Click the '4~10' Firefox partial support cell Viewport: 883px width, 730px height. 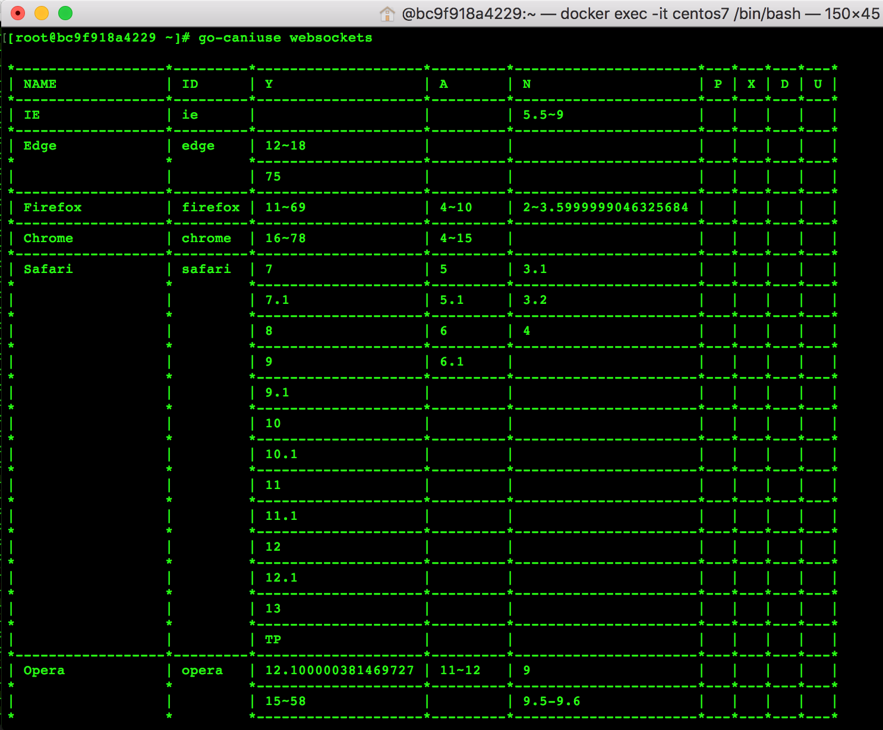[456, 207]
